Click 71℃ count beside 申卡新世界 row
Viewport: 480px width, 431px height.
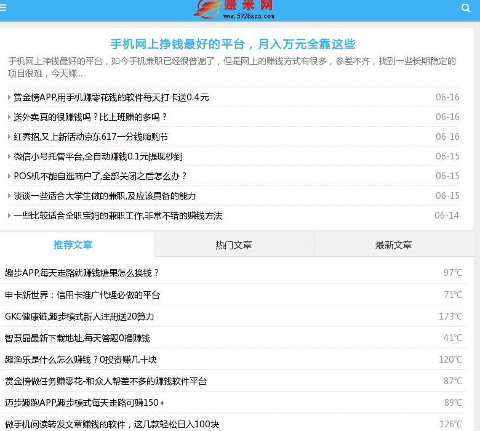point(453,295)
